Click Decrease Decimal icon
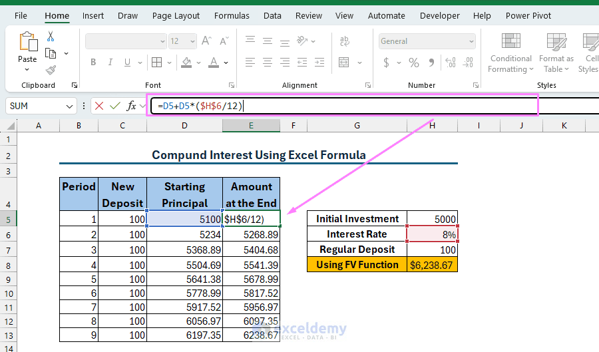Screen dimensions: 599x352 point(468,63)
